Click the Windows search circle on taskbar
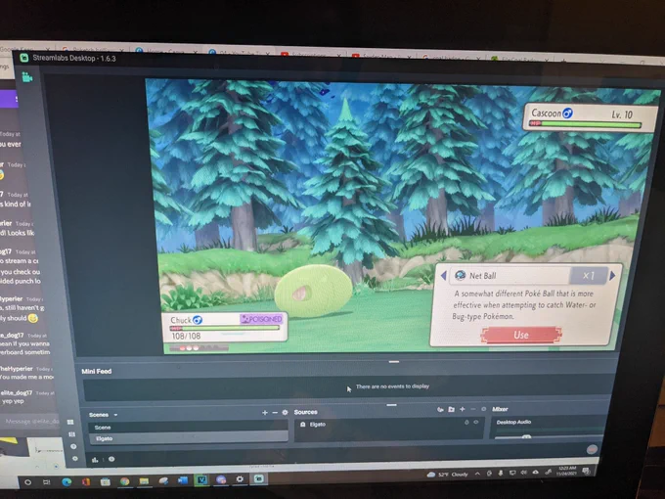 tap(27, 482)
